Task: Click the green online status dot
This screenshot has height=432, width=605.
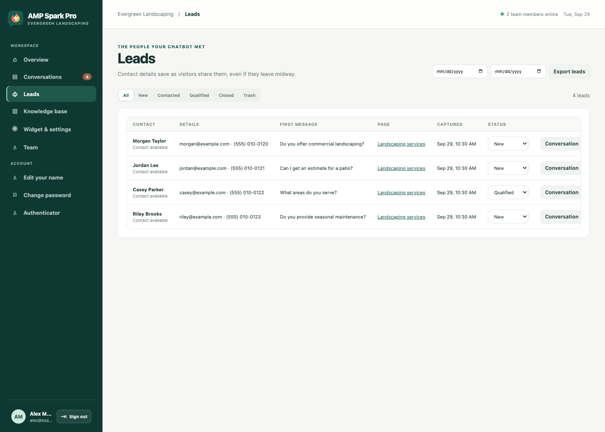Action: [502, 14]
